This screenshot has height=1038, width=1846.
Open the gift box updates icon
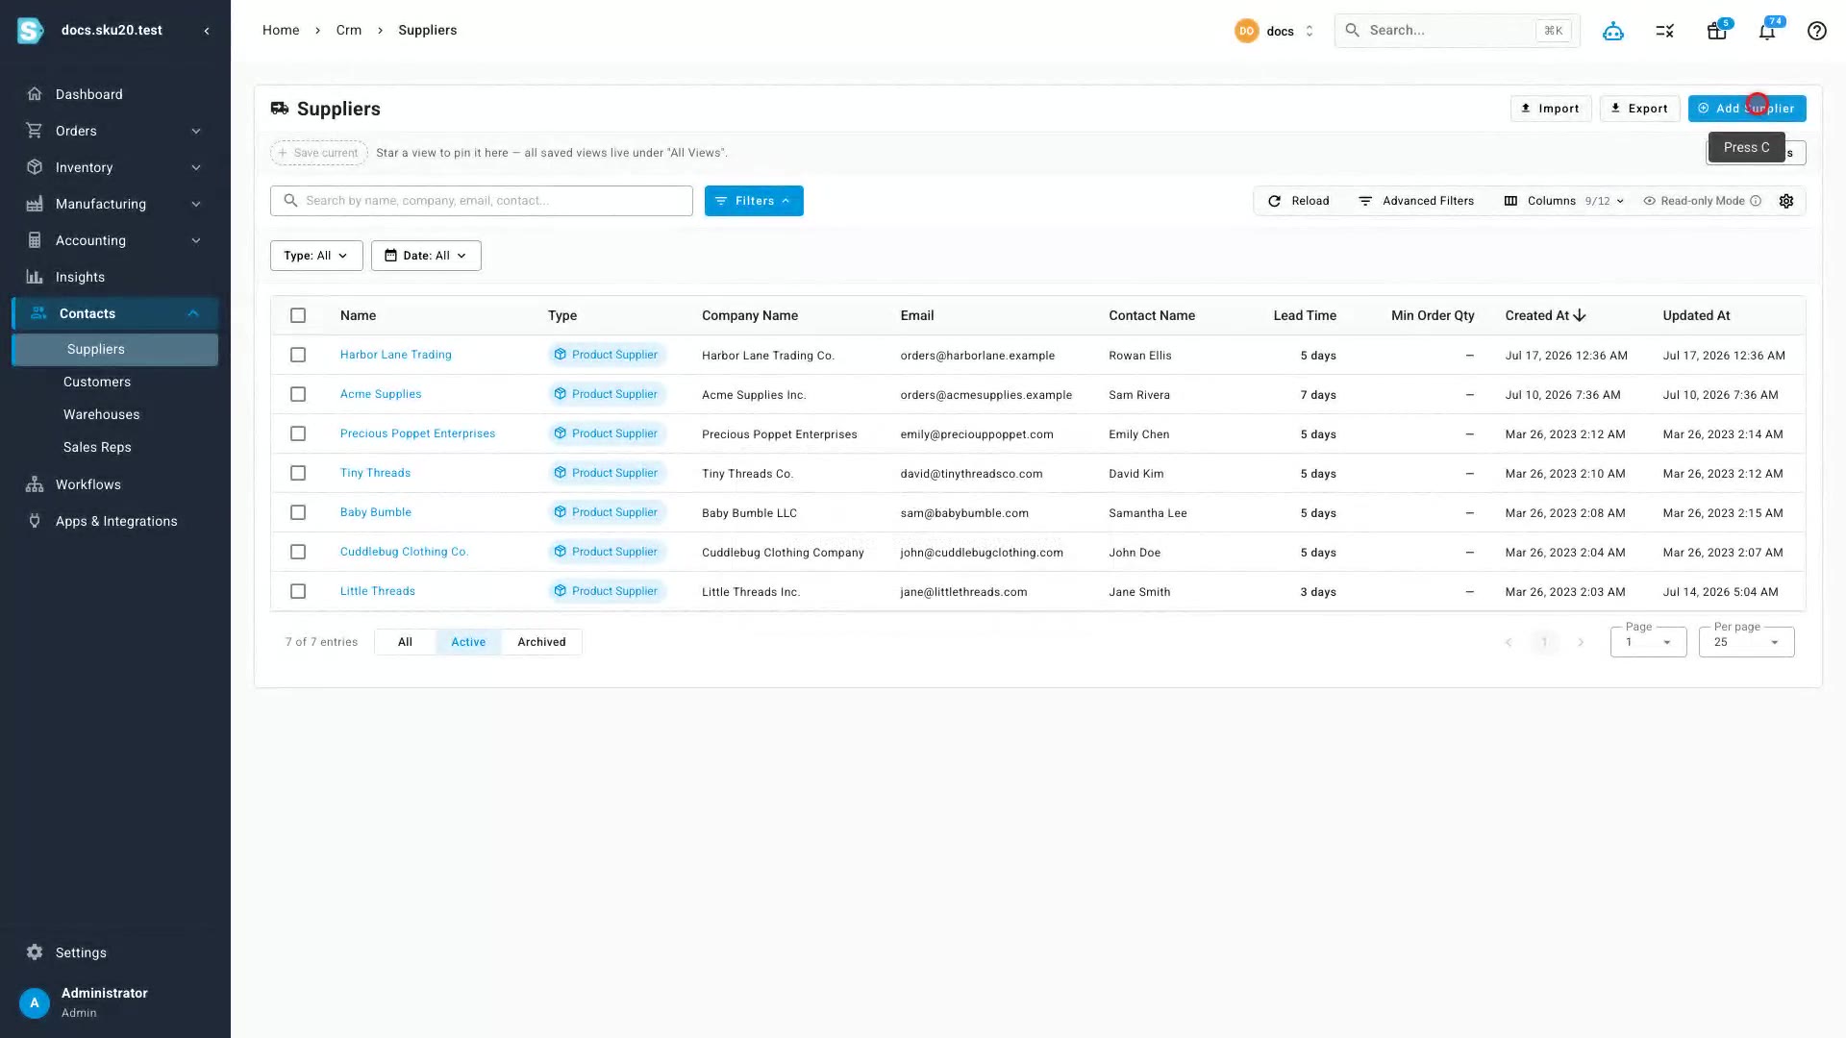tap(1716, 31)
